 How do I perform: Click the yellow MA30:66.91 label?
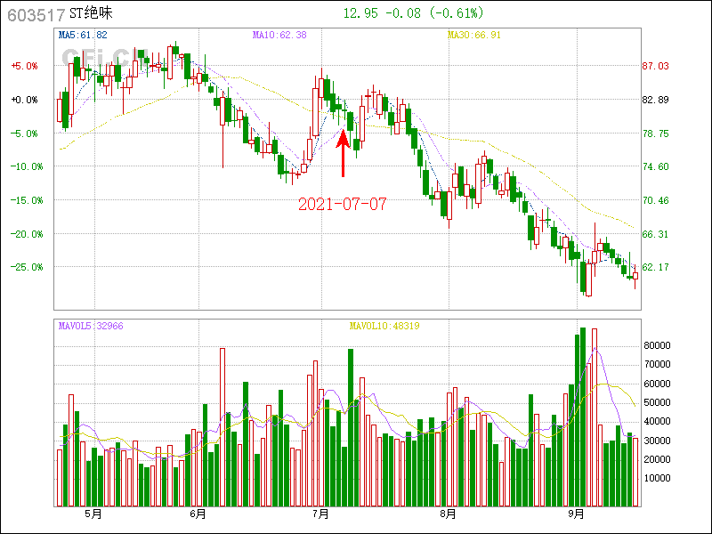click(x=474, y=35)
